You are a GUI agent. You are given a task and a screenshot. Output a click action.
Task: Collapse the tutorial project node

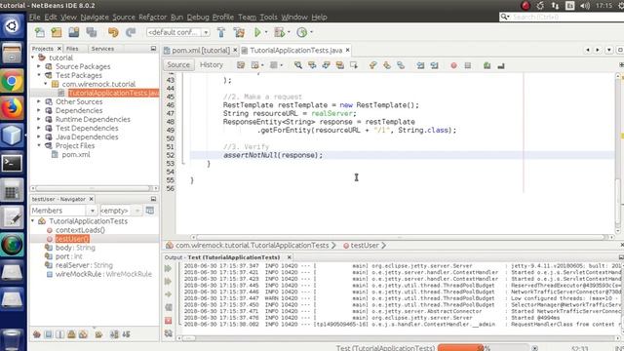point(32,58)
